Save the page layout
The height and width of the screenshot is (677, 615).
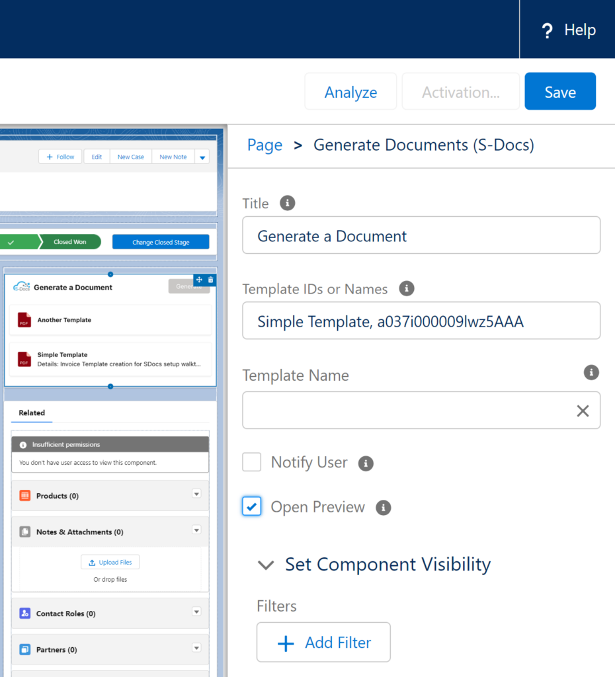(559, 91)
